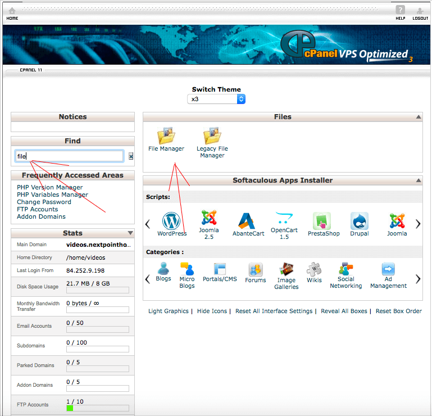432x416 pixels.
Task: Click the Email Accounts usage bar
Action: [x=98, y=329]
